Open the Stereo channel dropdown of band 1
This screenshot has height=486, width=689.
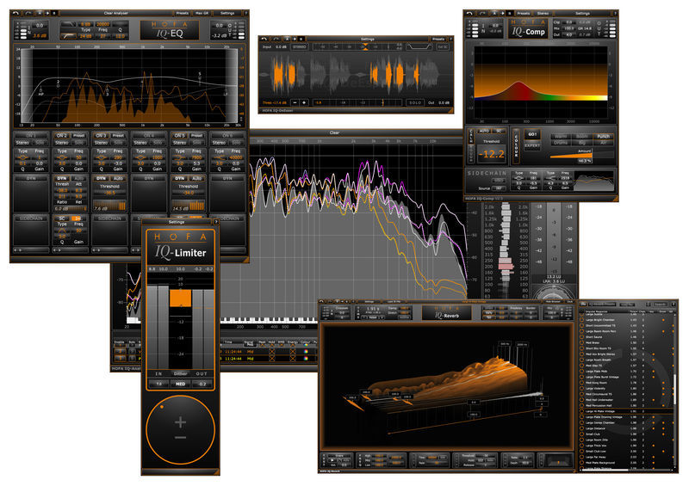click(x=23, y=143)
